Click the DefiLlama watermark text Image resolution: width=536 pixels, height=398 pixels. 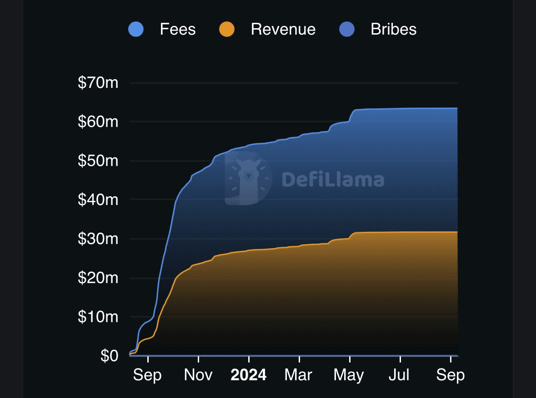(333, 179)
